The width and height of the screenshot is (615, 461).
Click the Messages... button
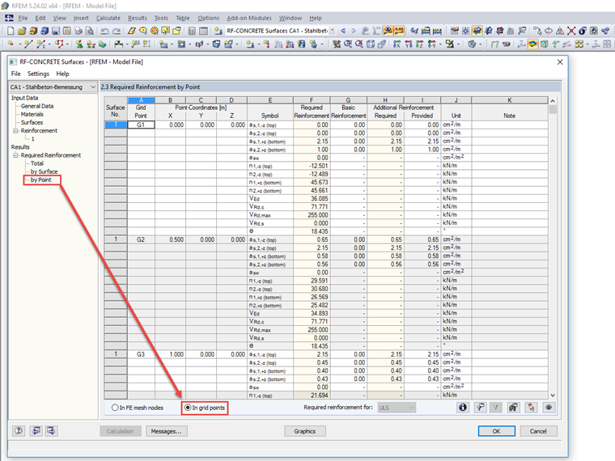tap(167, 431)
